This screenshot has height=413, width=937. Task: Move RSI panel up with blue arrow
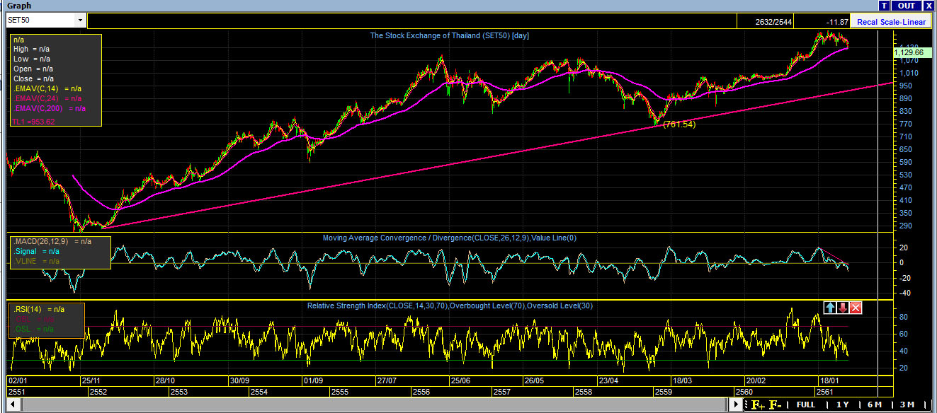coord(830,307)
